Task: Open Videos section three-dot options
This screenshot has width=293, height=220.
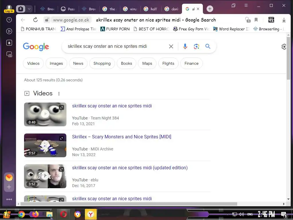Action: (59, 94)
